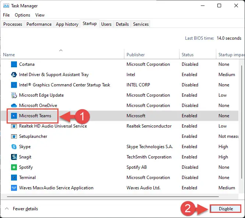Viewport: 245px width, 218px height.
Task: Click the Waves Audio Ltd. publisher cell
Action: point(143,188)
